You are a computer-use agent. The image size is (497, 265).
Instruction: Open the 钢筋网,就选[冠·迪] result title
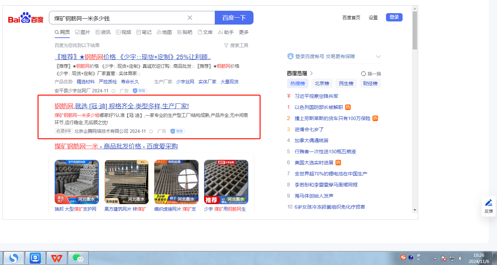[122, 106]
